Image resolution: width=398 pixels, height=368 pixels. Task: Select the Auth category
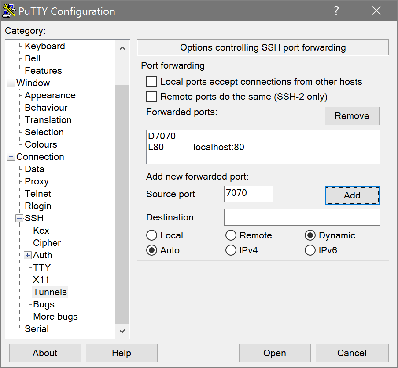coord(43,255)
